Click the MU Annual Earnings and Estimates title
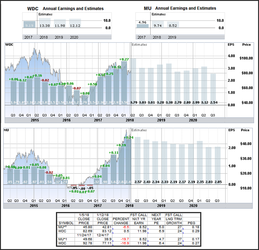Viewport: 259px width, 250px height. 180,8
